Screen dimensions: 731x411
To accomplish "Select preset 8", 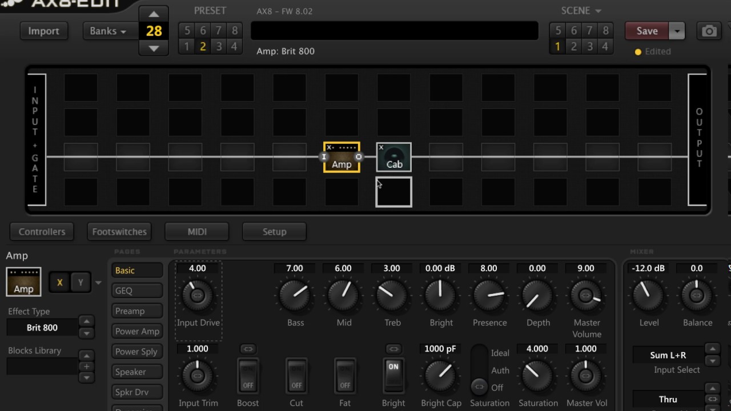I will coord(234,30).
